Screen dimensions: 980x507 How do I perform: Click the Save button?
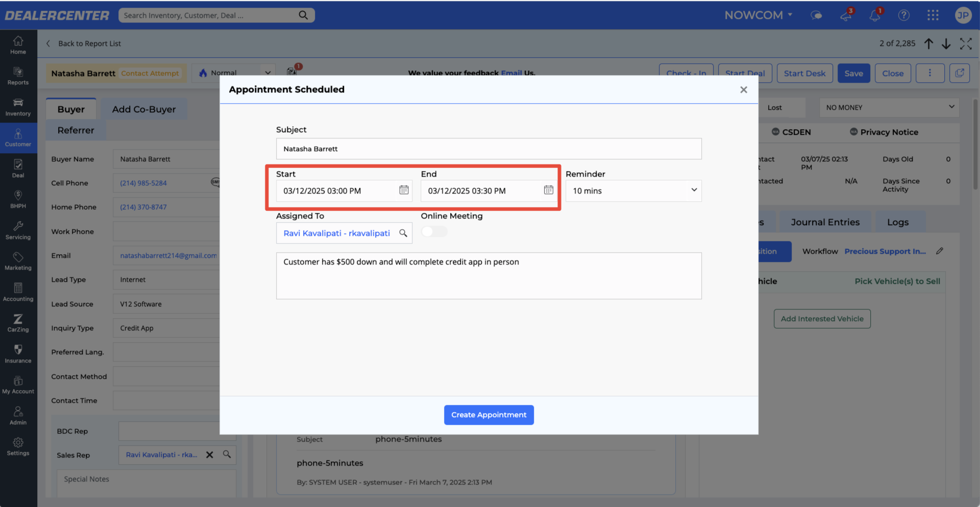click(853, 73)
